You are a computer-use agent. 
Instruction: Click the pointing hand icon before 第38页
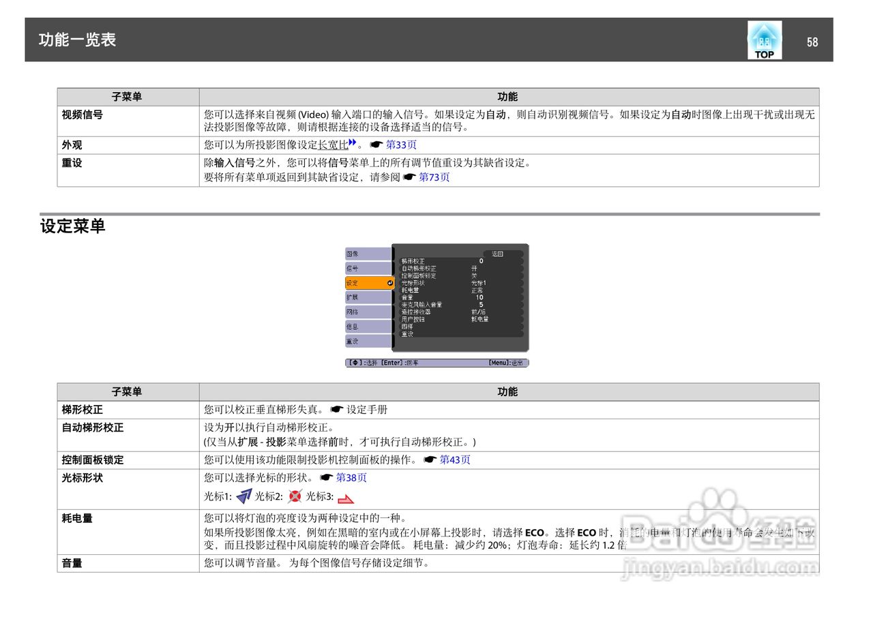click(x=327, y=477)
